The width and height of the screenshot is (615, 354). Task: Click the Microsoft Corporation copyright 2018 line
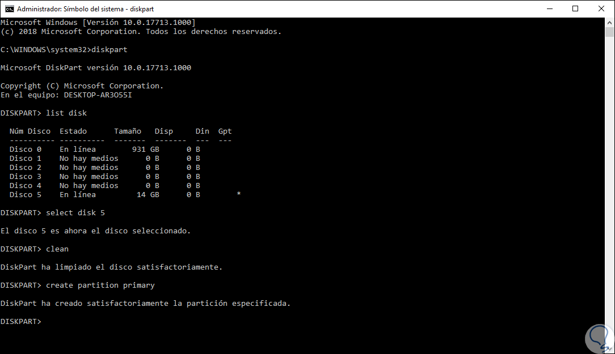point(141,32)
